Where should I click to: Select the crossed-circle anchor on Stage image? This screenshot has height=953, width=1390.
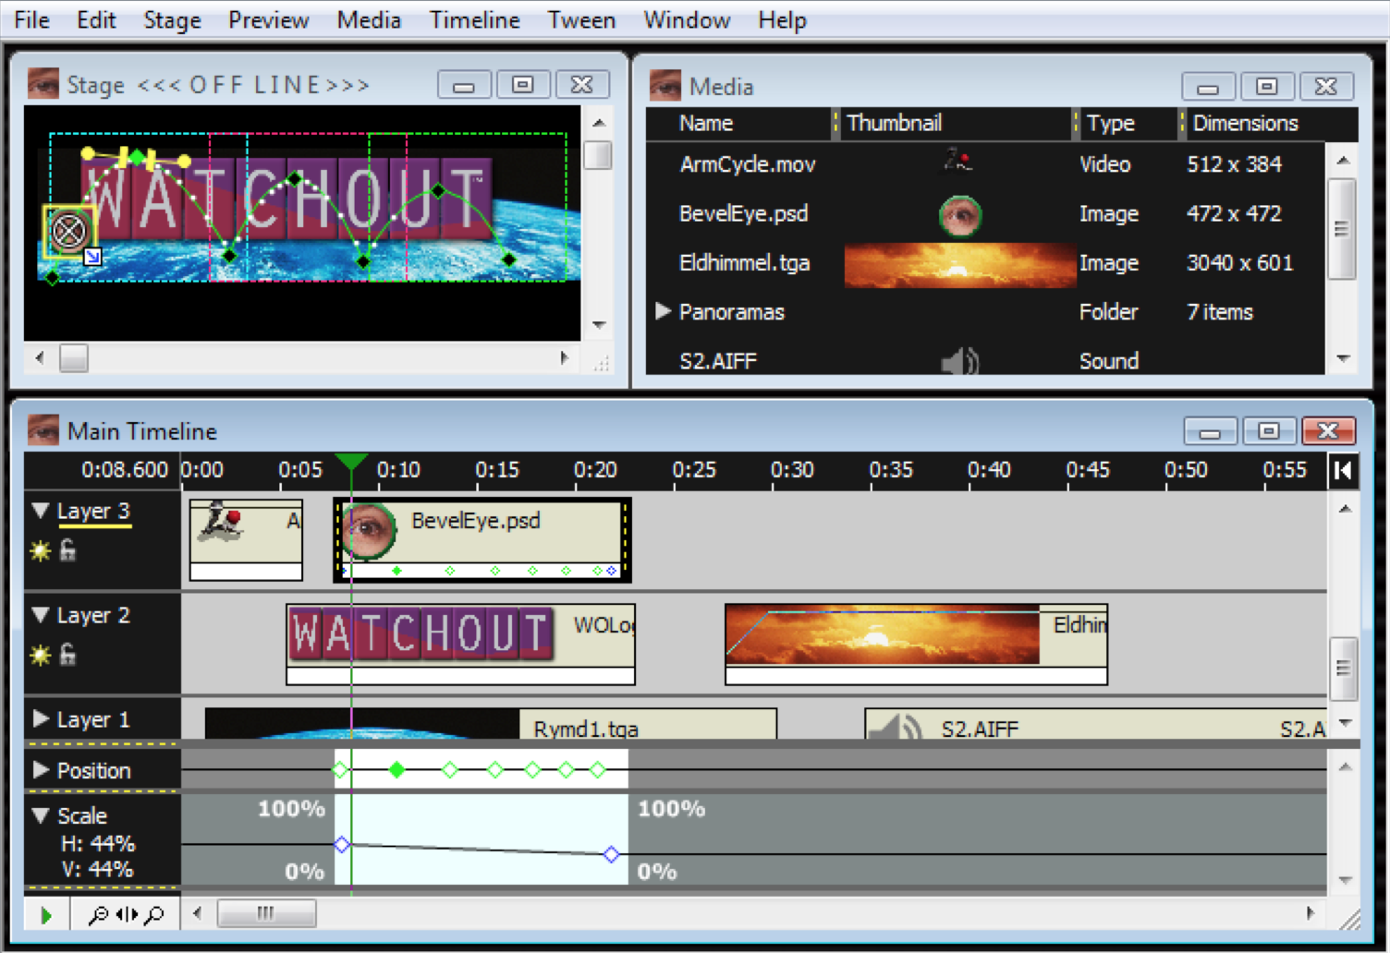click(x=68, y=231)
